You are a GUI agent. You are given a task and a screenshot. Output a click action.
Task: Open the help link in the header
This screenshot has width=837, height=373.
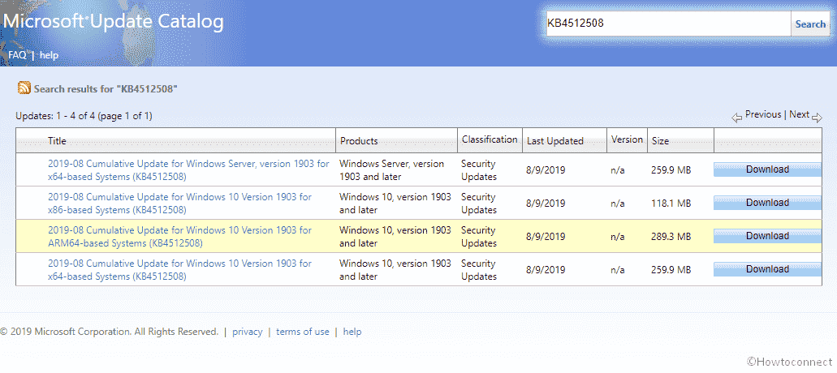coord(49,55)
